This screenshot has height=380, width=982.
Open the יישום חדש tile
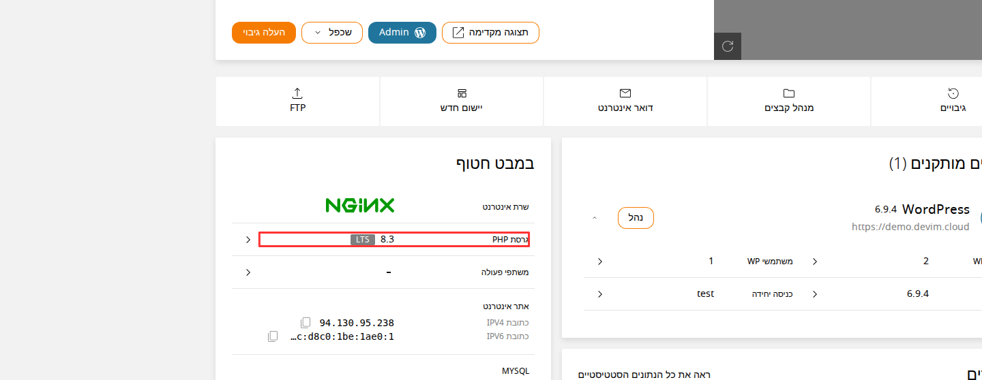(462, 101)
